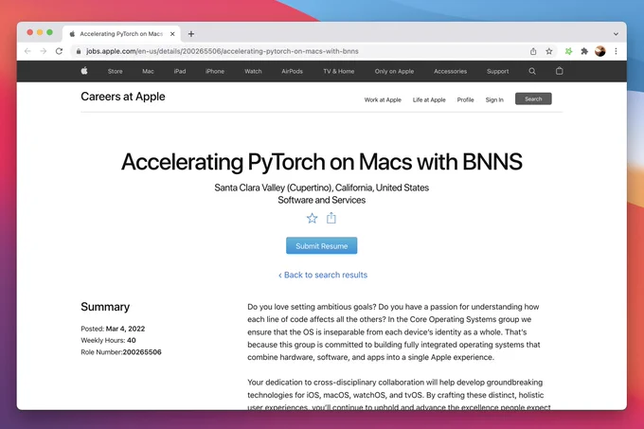Click the Posted Mar 4, 2022 text

coord(113,329)
